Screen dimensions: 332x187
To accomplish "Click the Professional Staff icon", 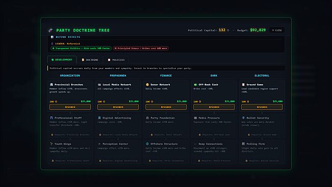I will click(x=51, y=118).
